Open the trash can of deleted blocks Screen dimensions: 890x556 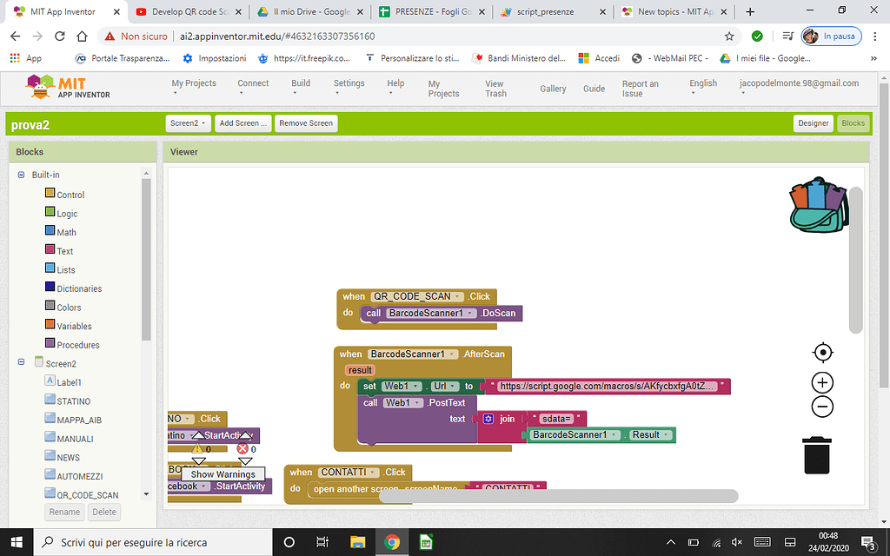(x=816, y=455)
